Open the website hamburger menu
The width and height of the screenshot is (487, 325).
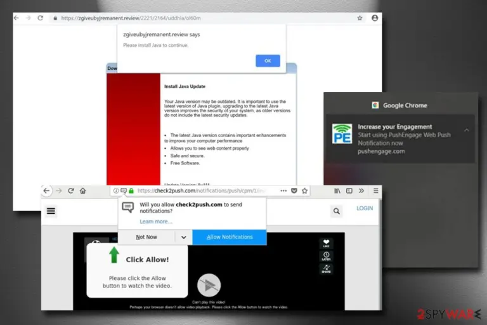(51, 211)
